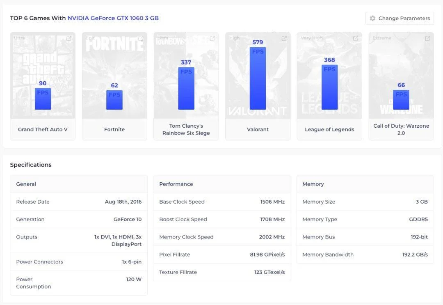Click the 66 FPS bar for Warzone
The height and width of the screenshot is (305, 443).
(x=401, y=100)
